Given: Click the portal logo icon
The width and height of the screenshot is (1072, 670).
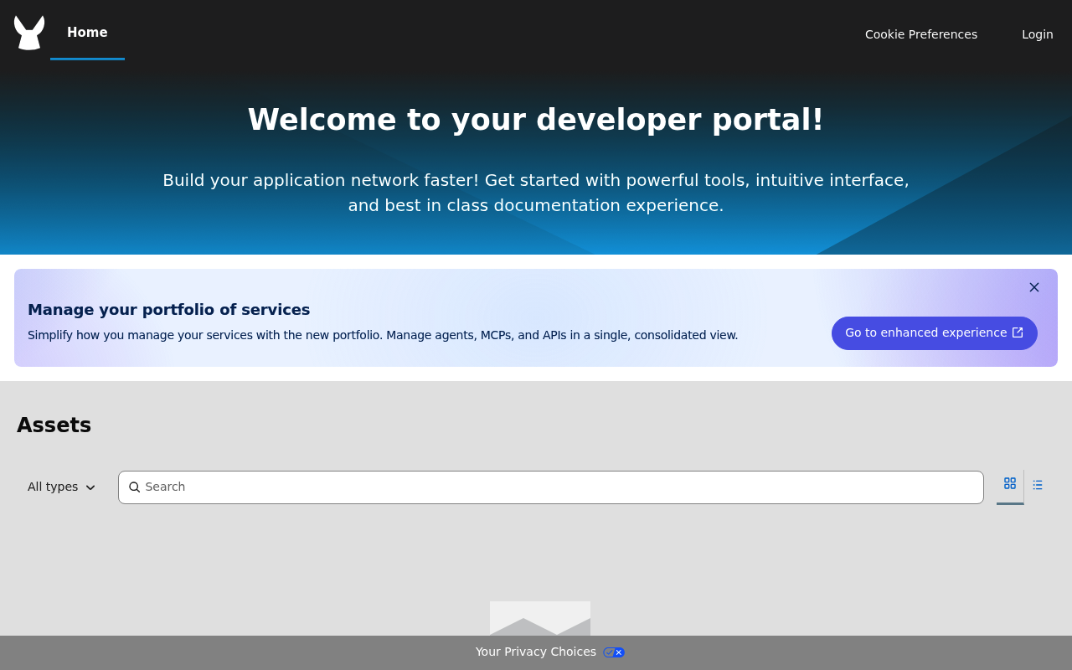Looking at the screenshot, I should tap(29, 33).
